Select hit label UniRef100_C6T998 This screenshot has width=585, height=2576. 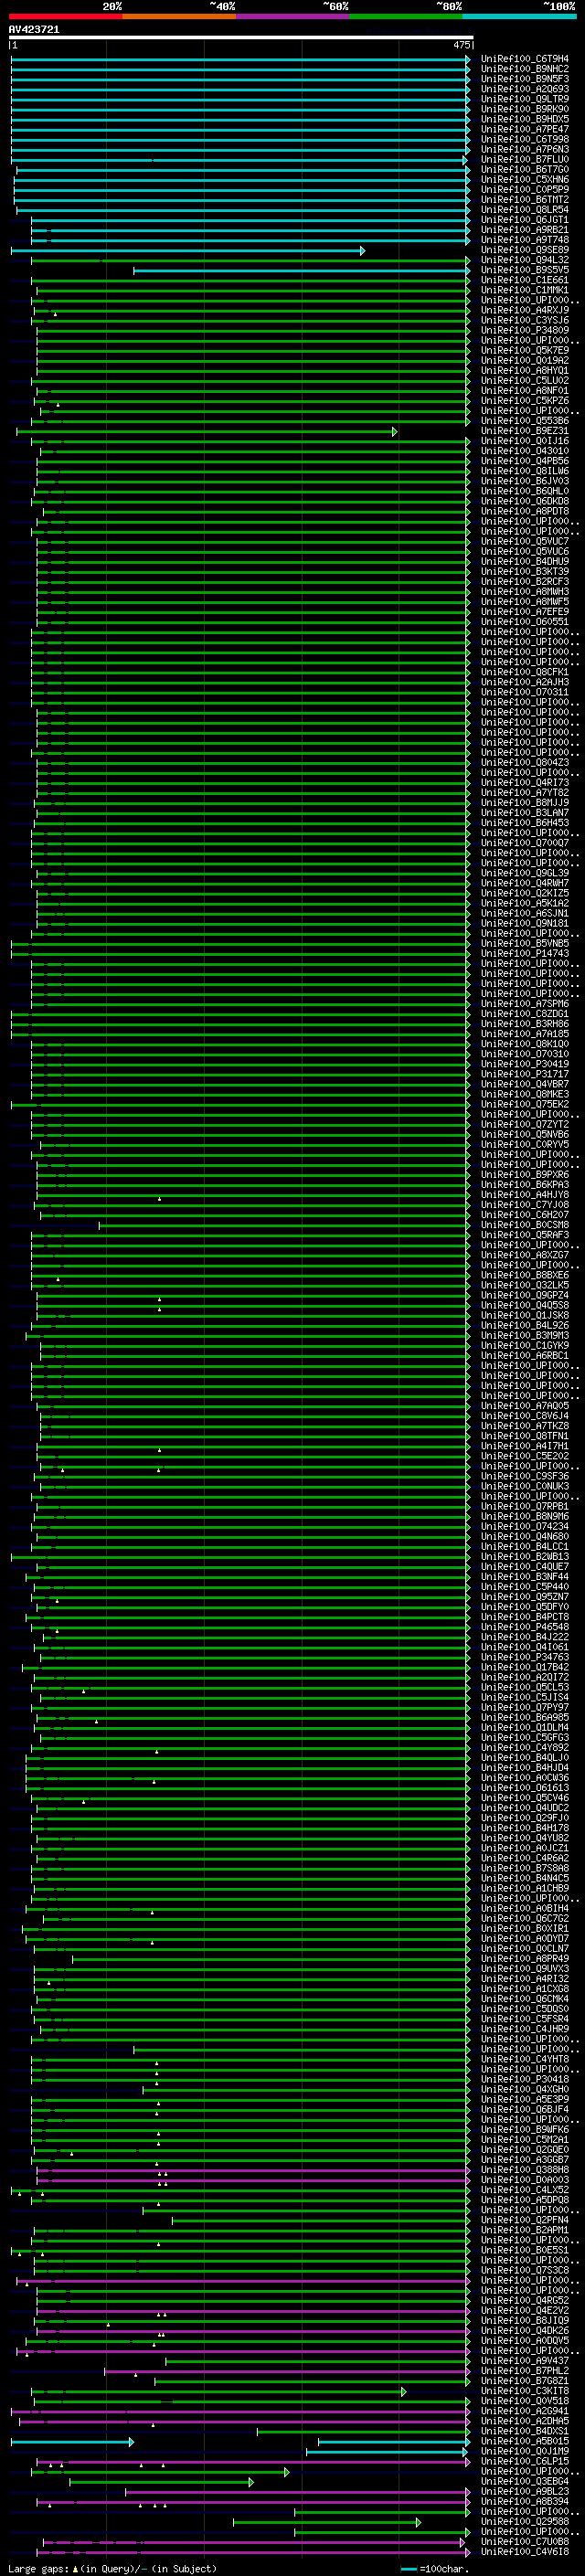(x=525, y=139)
